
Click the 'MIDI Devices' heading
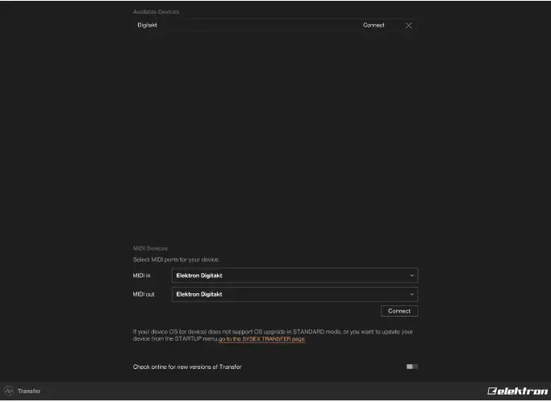point(150,249)
